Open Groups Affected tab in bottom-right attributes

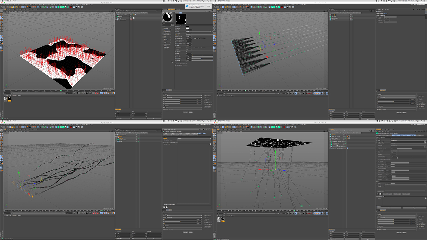[404, 135]
